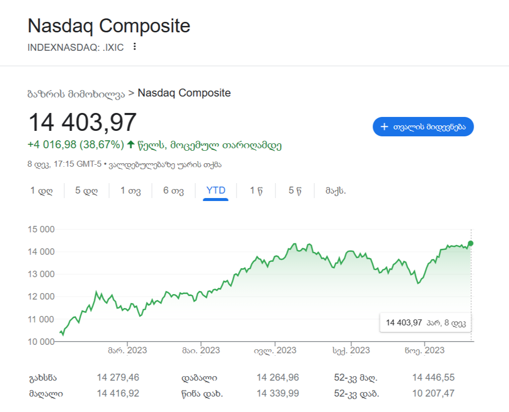509x412 pixels.
Task: Select the 5 დღ chart range tab
Action: click(85, 191)
